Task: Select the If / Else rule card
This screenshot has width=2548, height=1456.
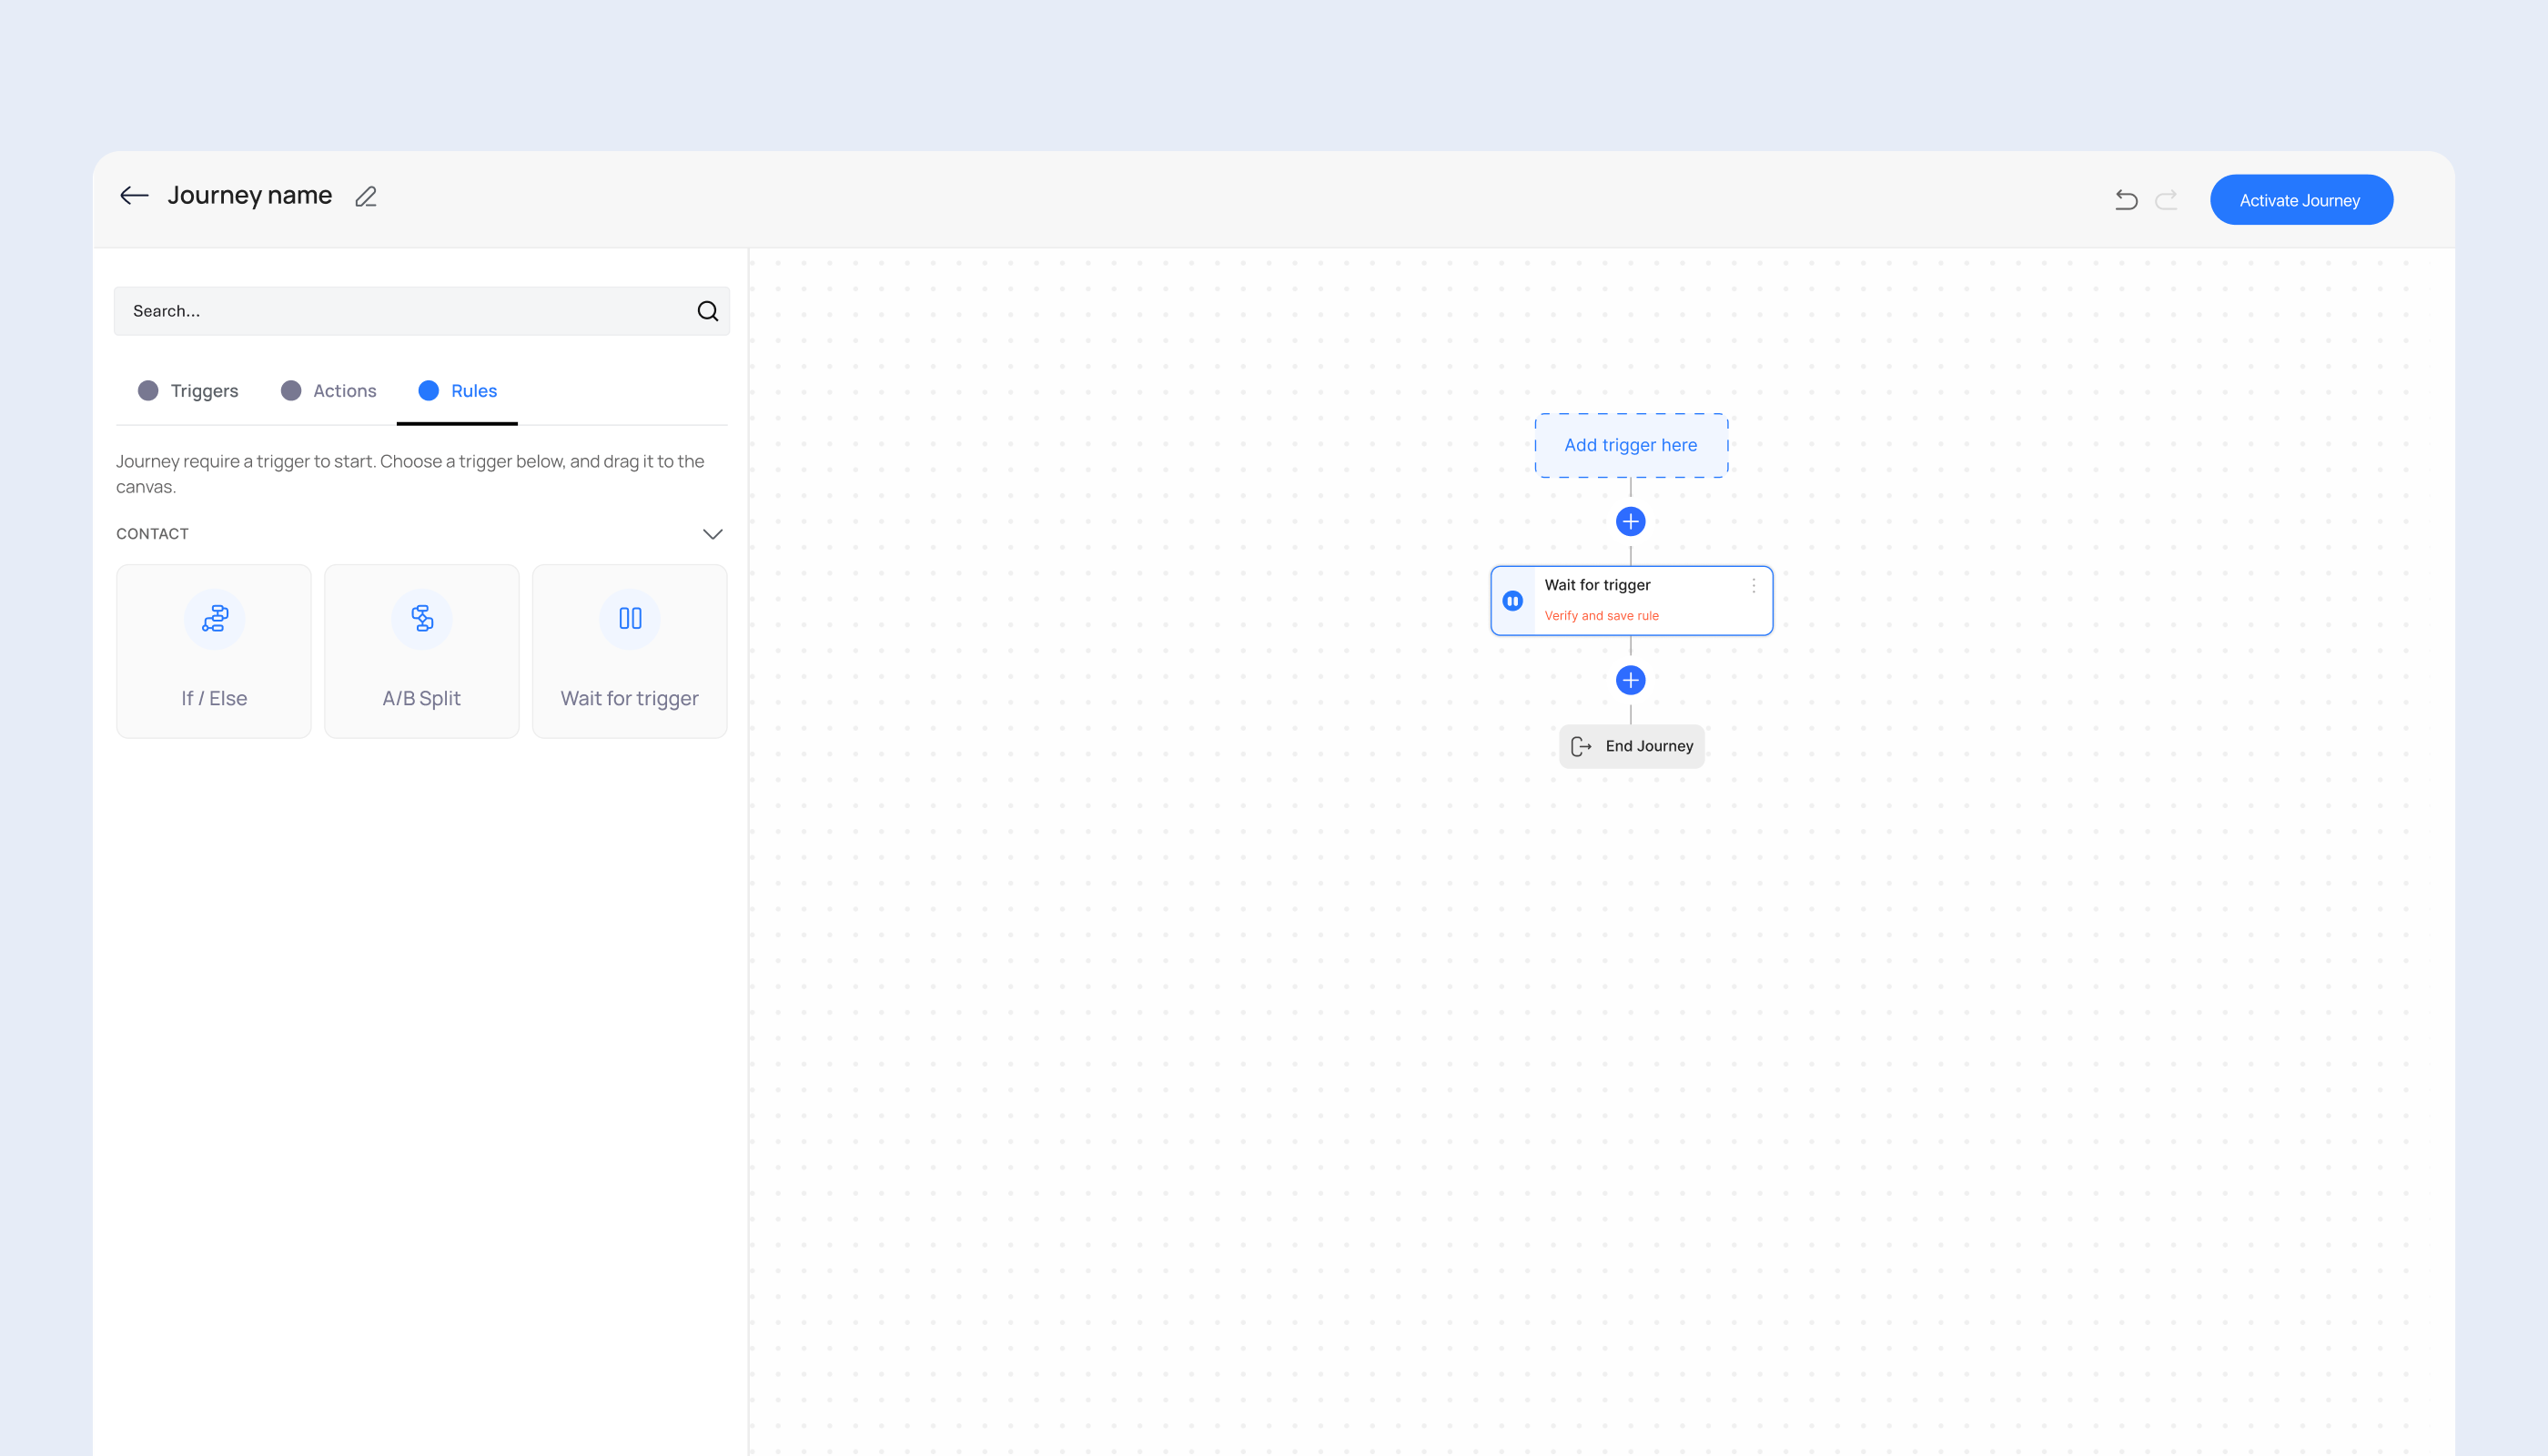Action: pos(214,651)
